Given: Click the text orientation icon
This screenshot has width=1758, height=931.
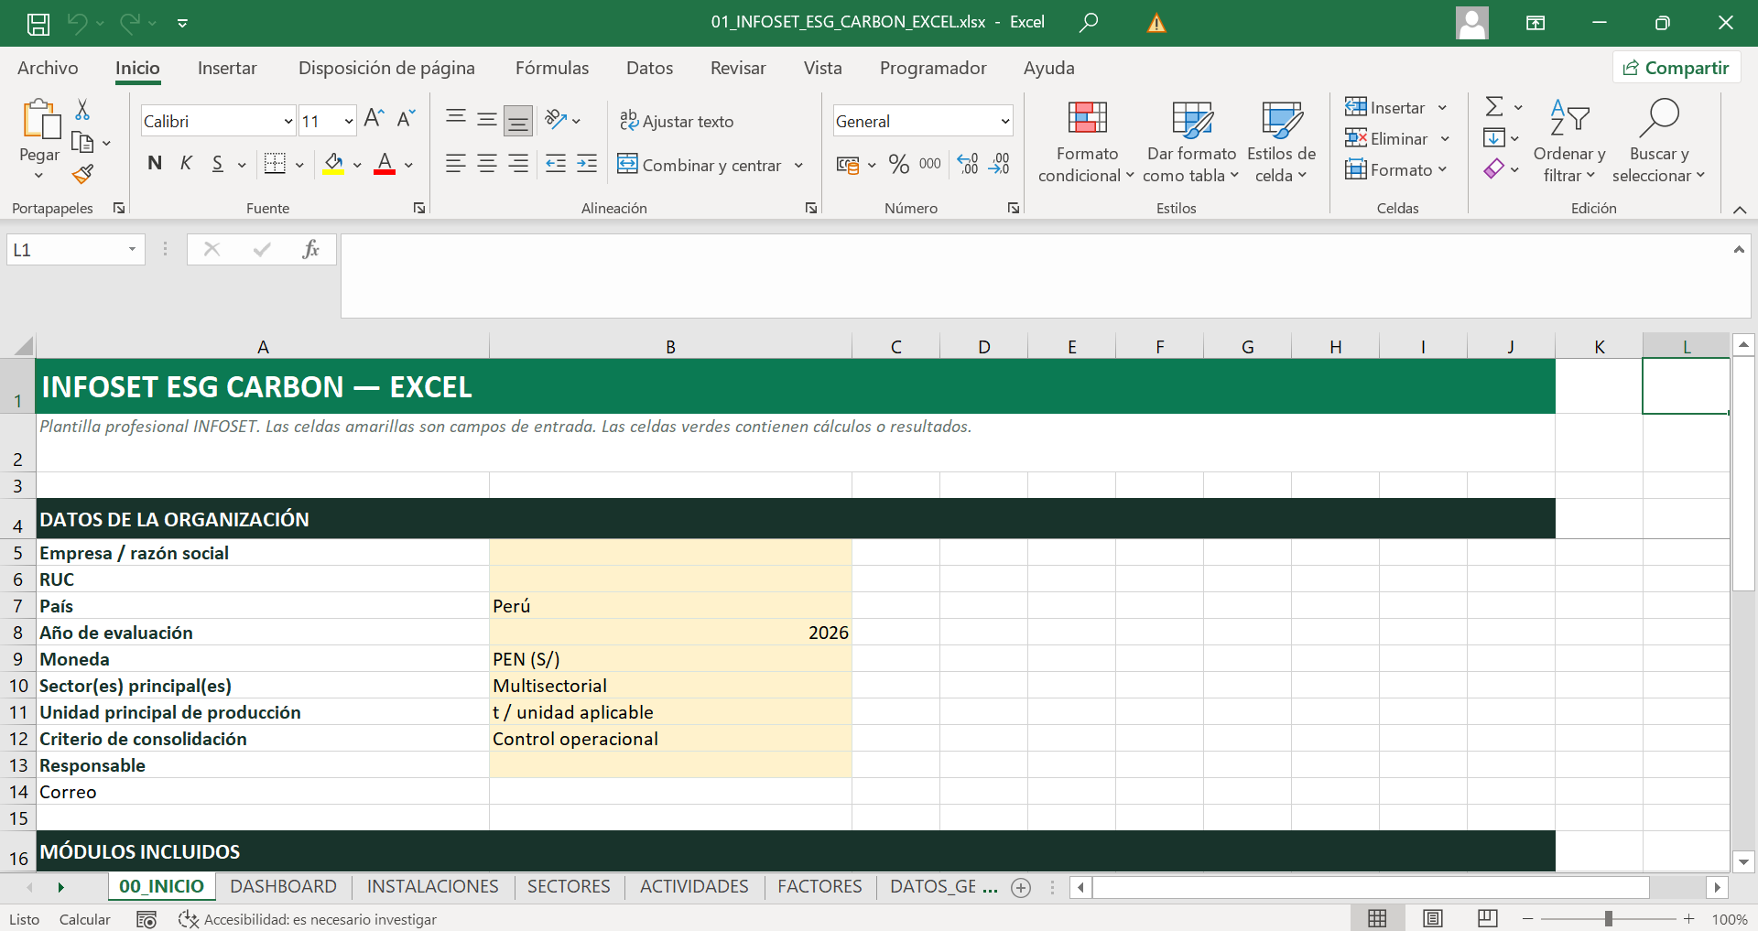Looking at the screenshot, I should point(555,119).
